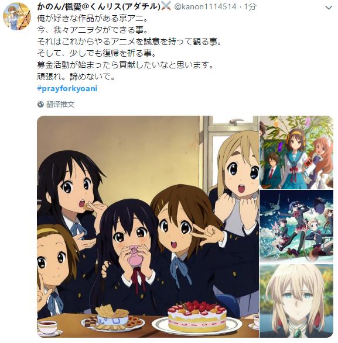Image resolution: width=338 pixels, height=343 pixels.
Task: Click the globe icon beside 翻译推文
Action: point(40,105)
